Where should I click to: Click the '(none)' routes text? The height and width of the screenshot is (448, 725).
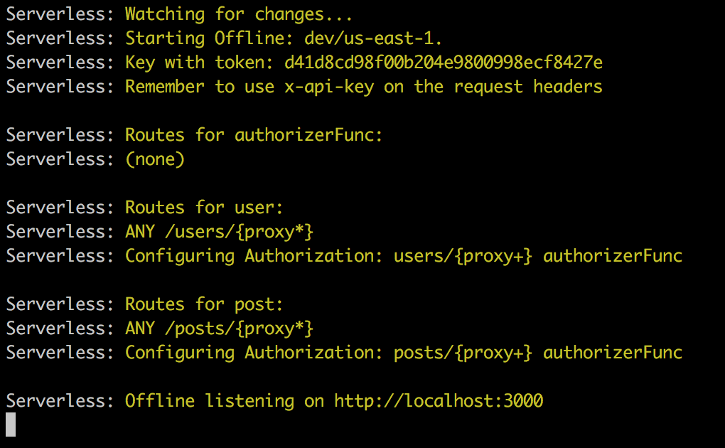pyautogui.click(x=155, y=159)
